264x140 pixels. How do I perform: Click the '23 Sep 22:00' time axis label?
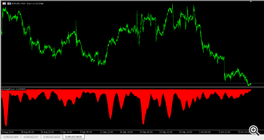coord(166,132)
